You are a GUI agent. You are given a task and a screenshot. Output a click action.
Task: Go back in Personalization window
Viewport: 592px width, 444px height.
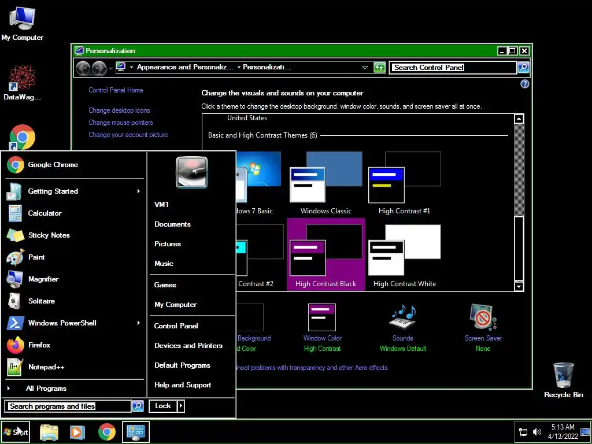tap(83, 68)
